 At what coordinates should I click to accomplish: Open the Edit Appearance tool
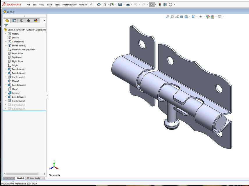[x=207, y=17]
